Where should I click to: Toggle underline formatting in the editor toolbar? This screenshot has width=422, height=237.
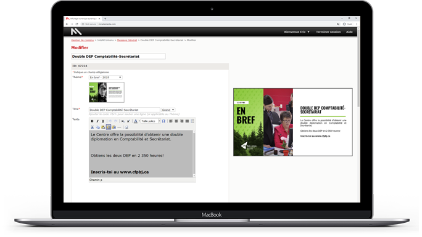(x=103, y=121)
